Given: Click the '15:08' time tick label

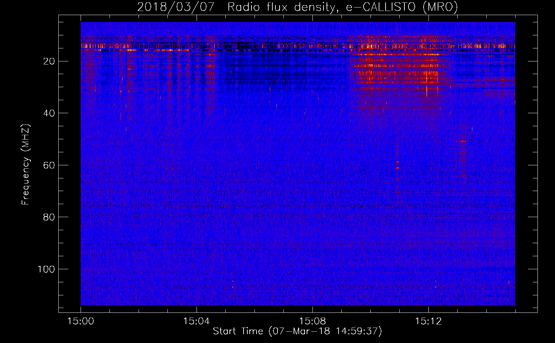Looking at the screenshot, I should click(312, 321).
